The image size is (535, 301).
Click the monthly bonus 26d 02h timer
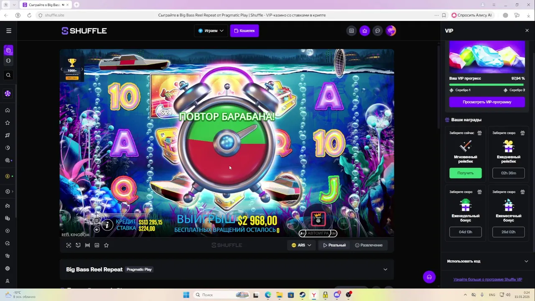click(x=508, y=232)
